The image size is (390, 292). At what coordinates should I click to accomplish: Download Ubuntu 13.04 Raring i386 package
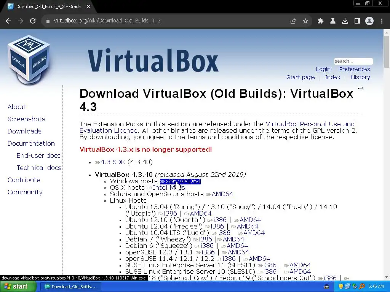(168, 214)
